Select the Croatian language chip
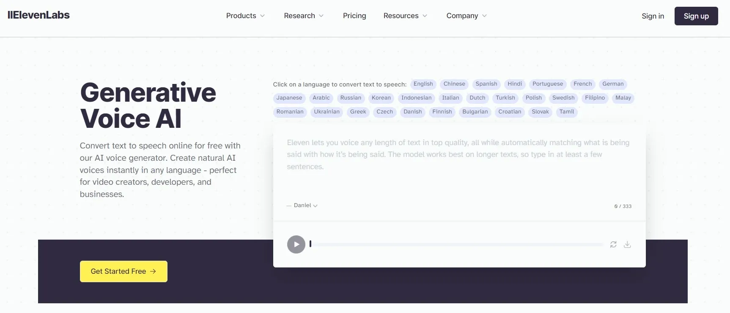 point(510,112)
